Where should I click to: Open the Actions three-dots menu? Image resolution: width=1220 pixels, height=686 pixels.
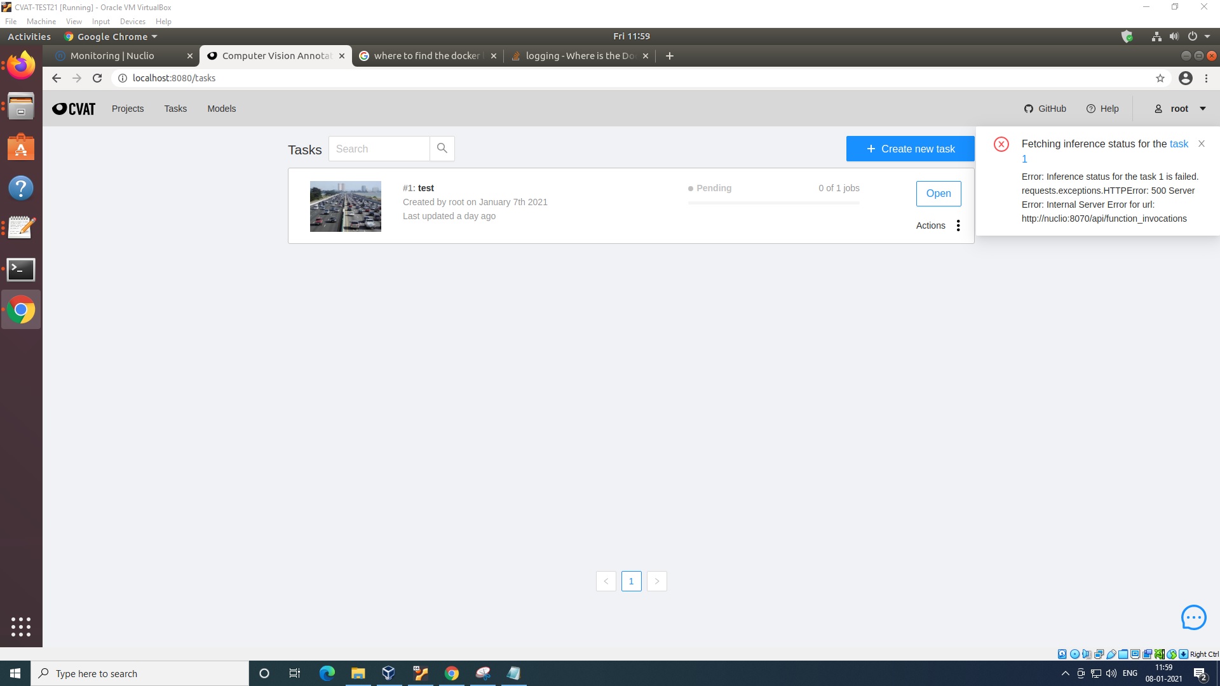tap(958, 225)
